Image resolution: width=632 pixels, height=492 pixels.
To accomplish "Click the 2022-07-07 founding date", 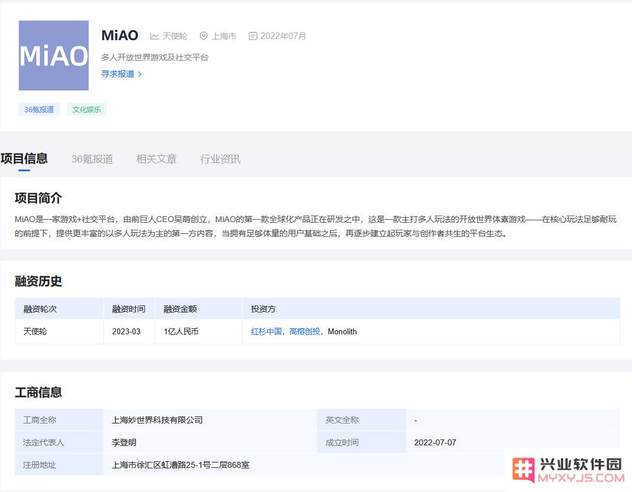I will pyautogui.click(x=435, y=442).
